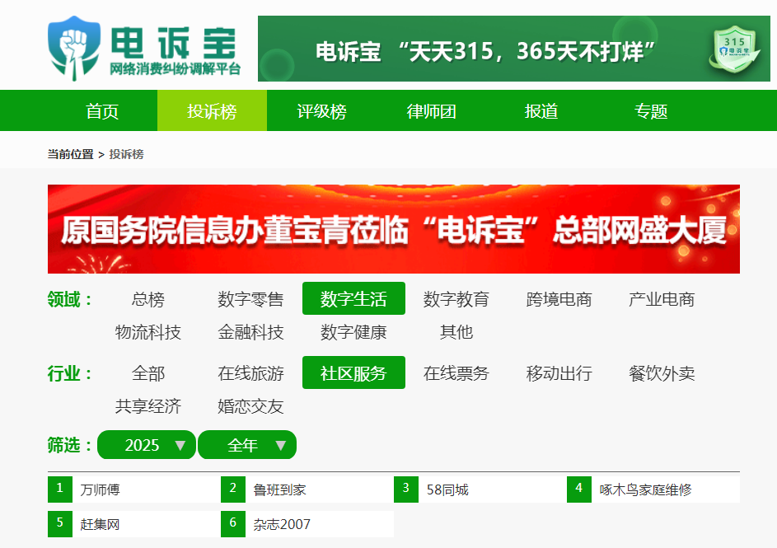The image size is (777, 548).
Task: Choose the 物流科技 field
Action: pos(147,331)
